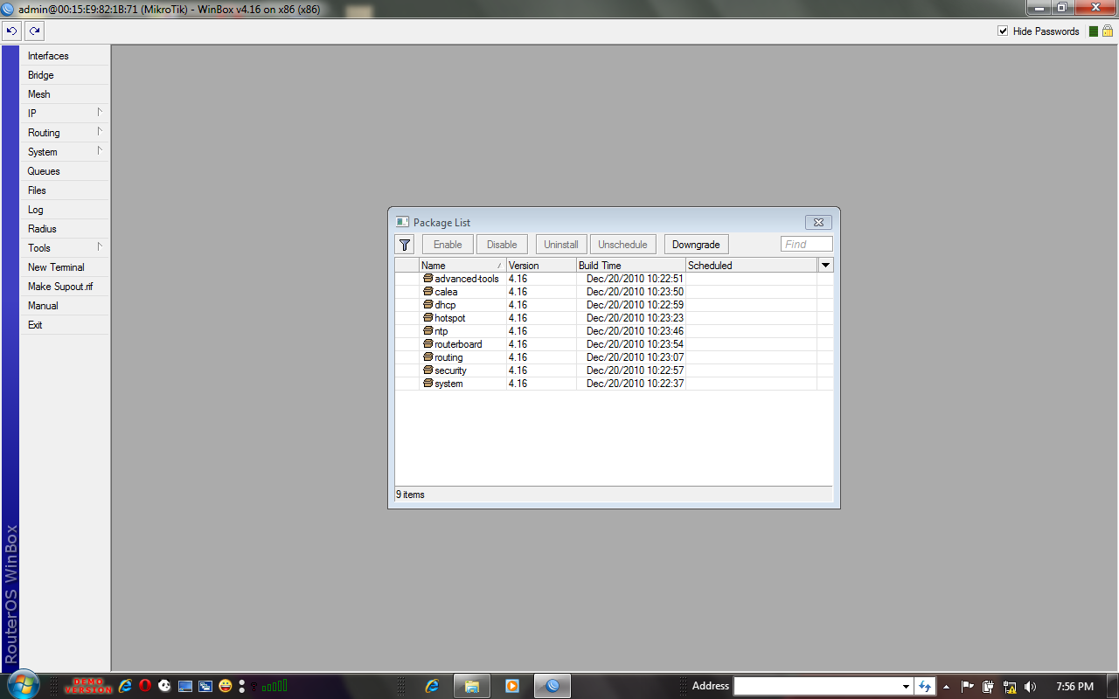Image resolution: width=1119 pixels, height=699 pixels.
Task: Expand the Tools submenu
Action: click(x=100, y=246)
